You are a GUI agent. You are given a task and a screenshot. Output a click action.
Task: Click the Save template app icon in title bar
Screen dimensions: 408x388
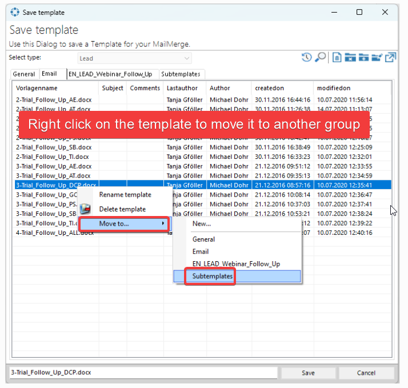point(15,12)
